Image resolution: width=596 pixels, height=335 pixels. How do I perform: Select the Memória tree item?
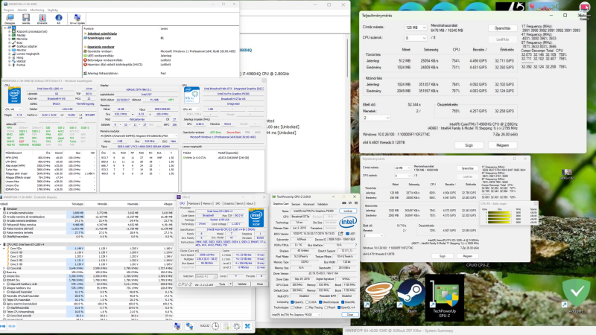22,39
